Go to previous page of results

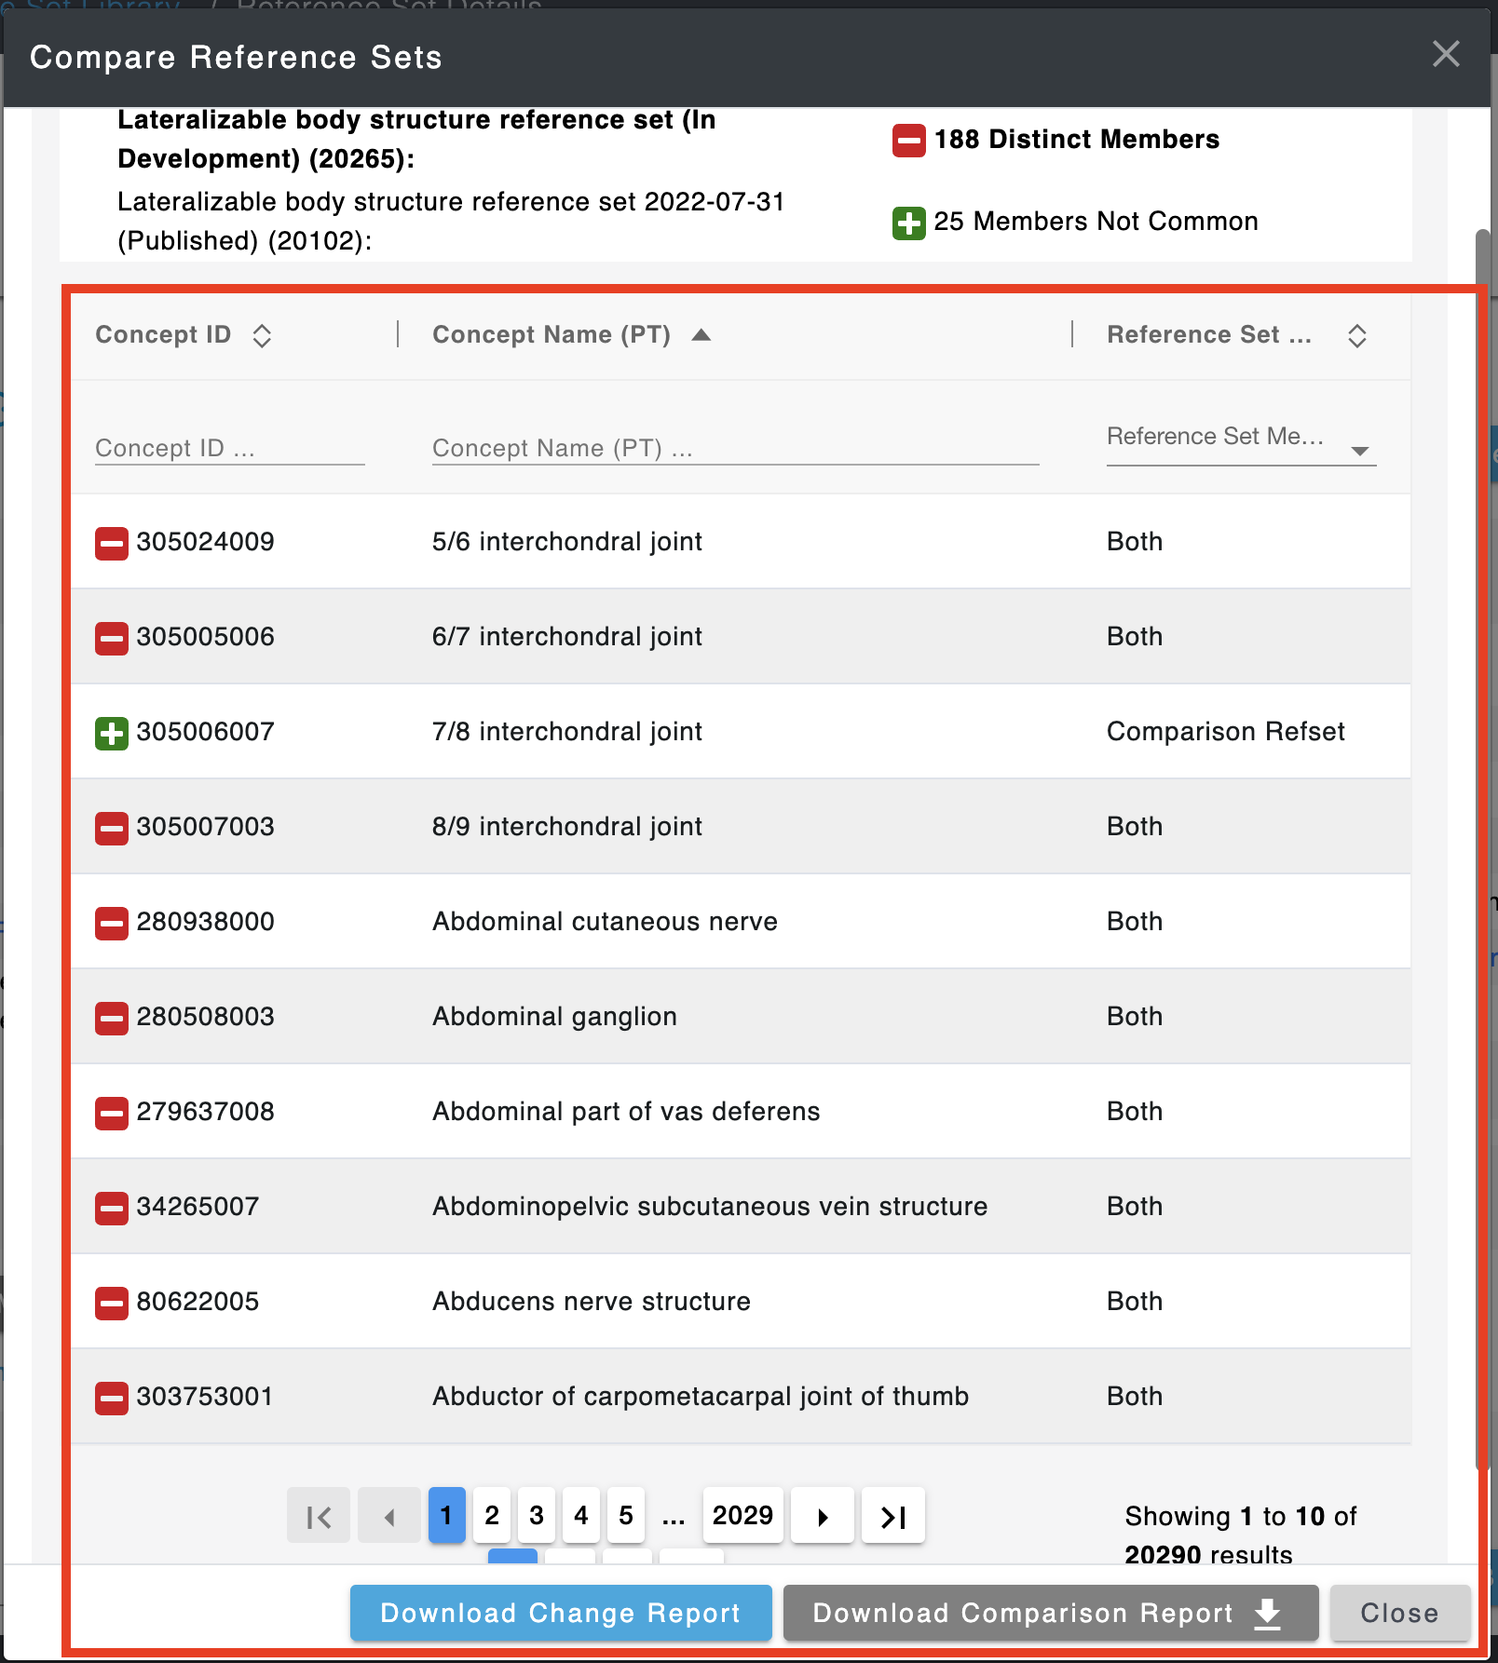[389, 1516]
